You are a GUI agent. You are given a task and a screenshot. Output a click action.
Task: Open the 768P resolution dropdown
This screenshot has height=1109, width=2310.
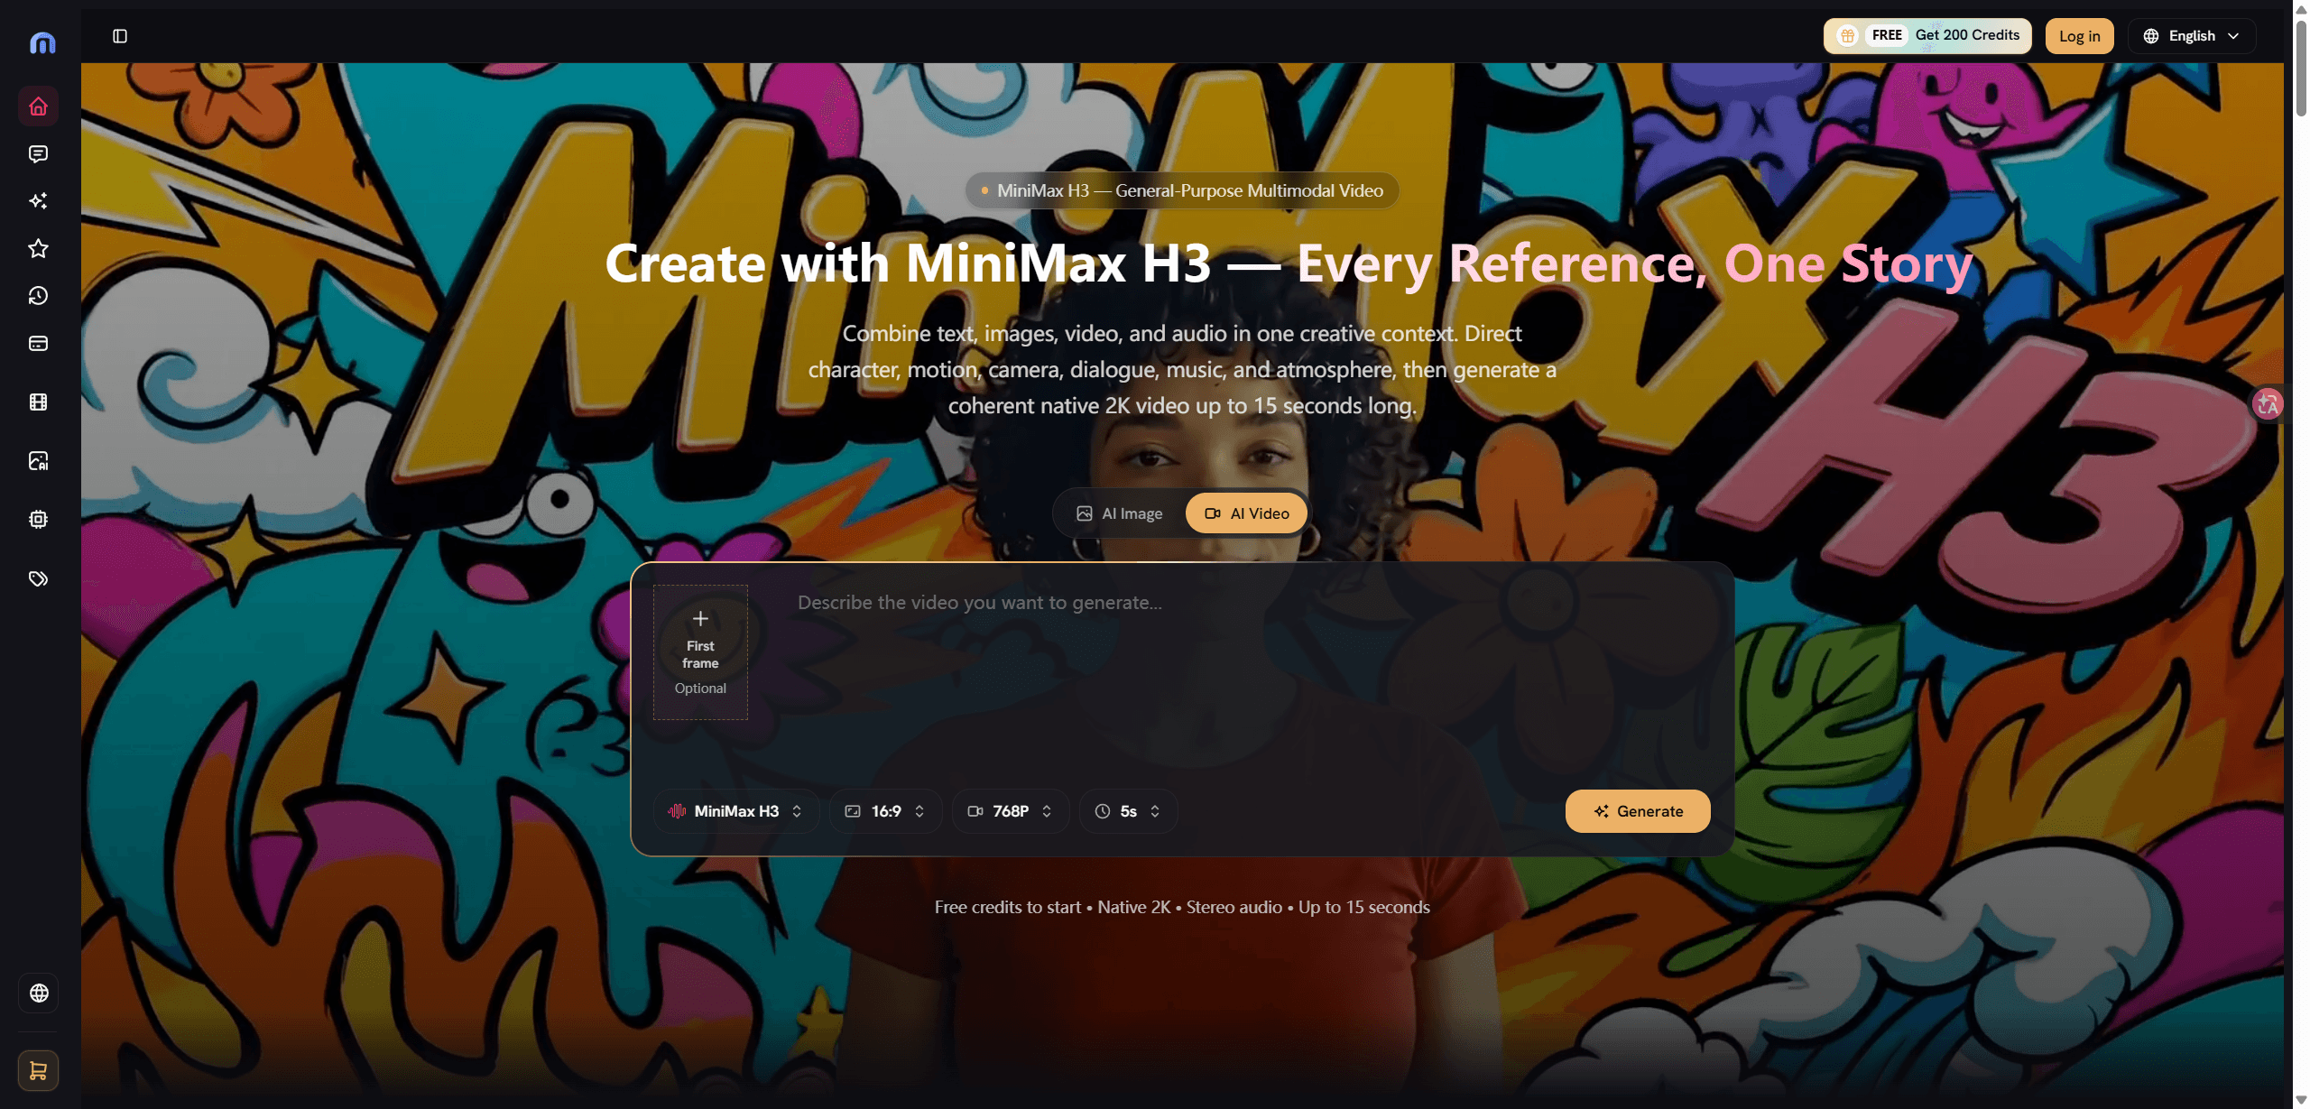(1011, 811)
